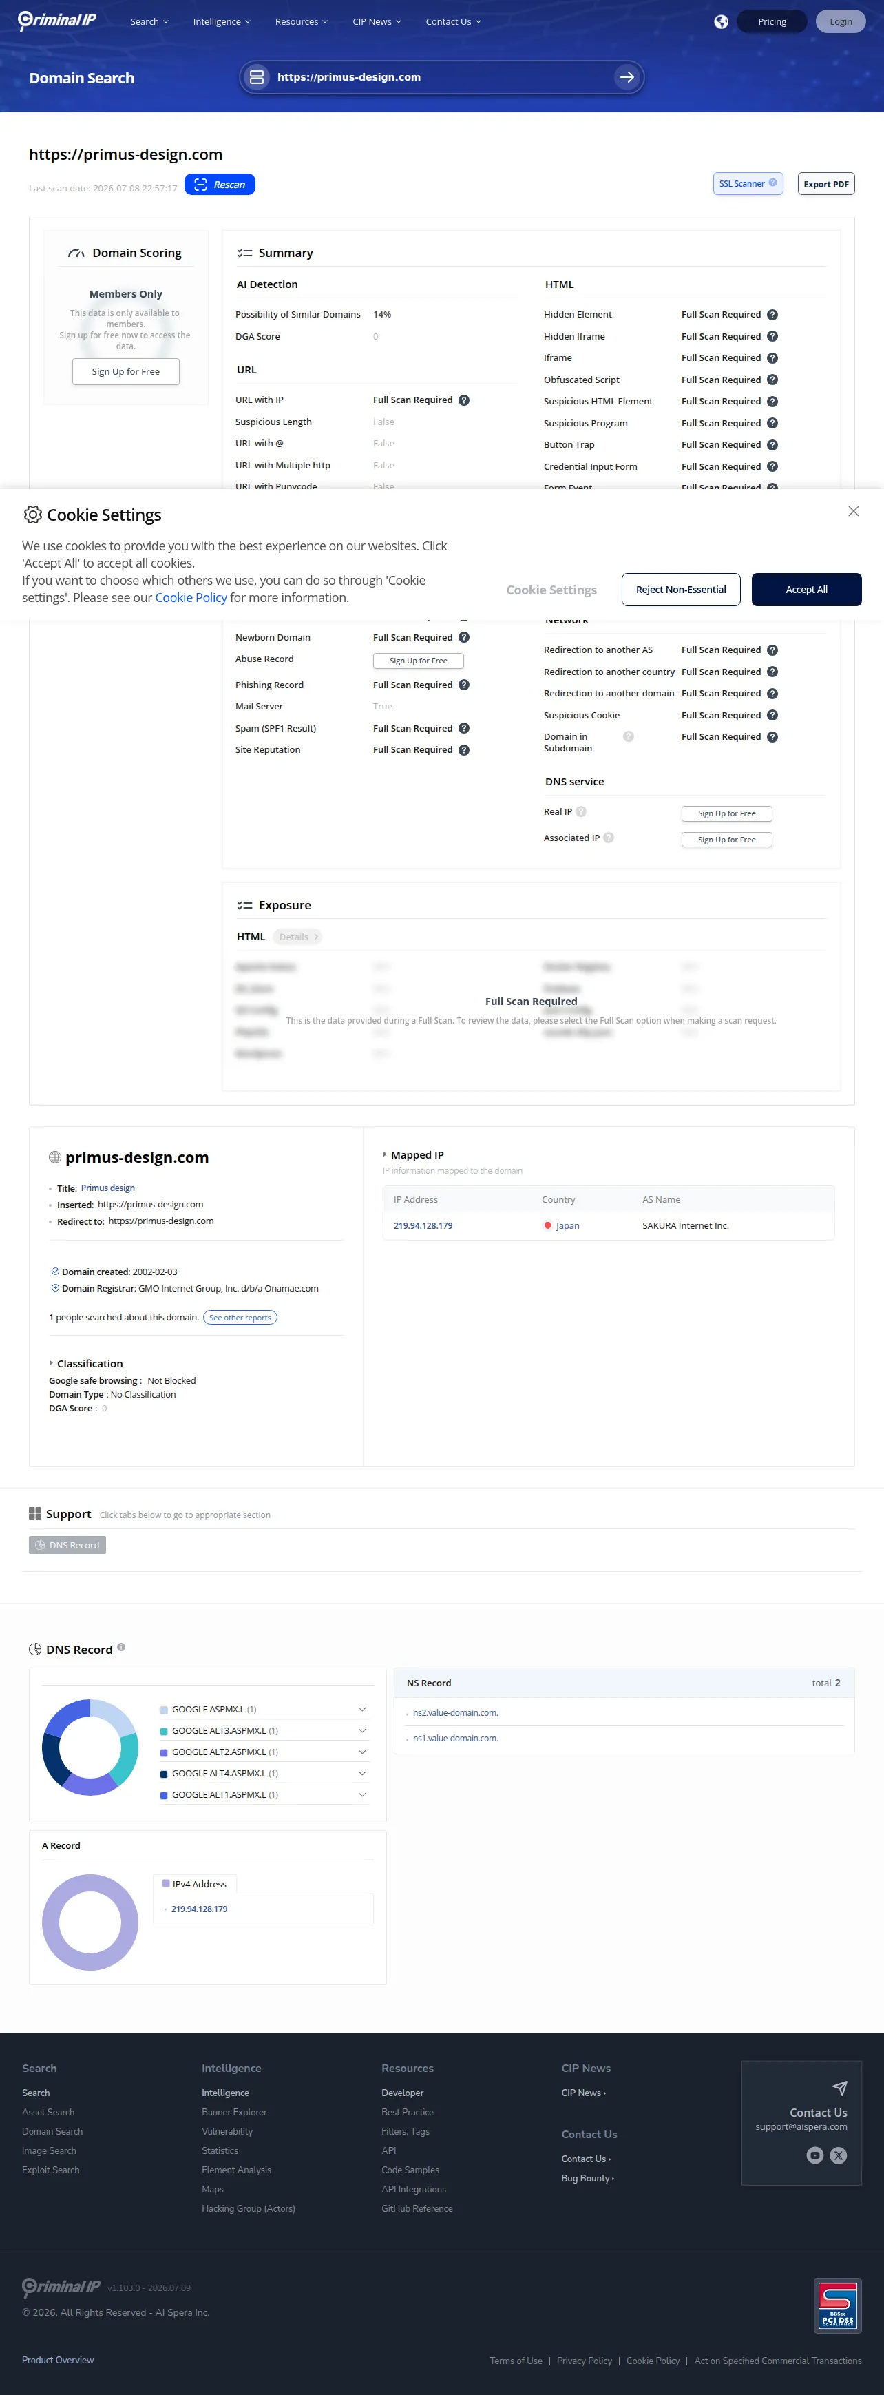Export the report as PDF
884x2395 pixels.
click(x=825, y=184)
